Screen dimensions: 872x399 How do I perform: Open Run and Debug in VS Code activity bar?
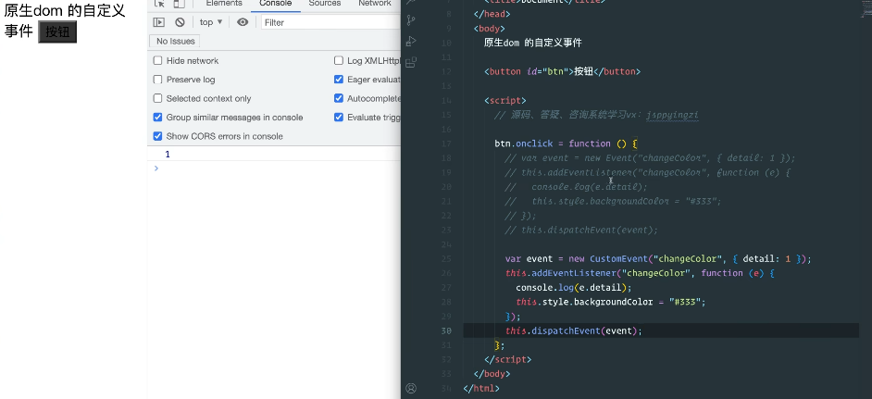[411, 41]
